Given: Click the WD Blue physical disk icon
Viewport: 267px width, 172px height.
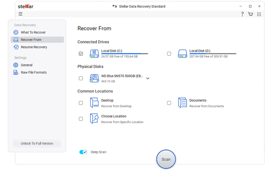Looking at the screenshot, I should [x=94, y=78].
